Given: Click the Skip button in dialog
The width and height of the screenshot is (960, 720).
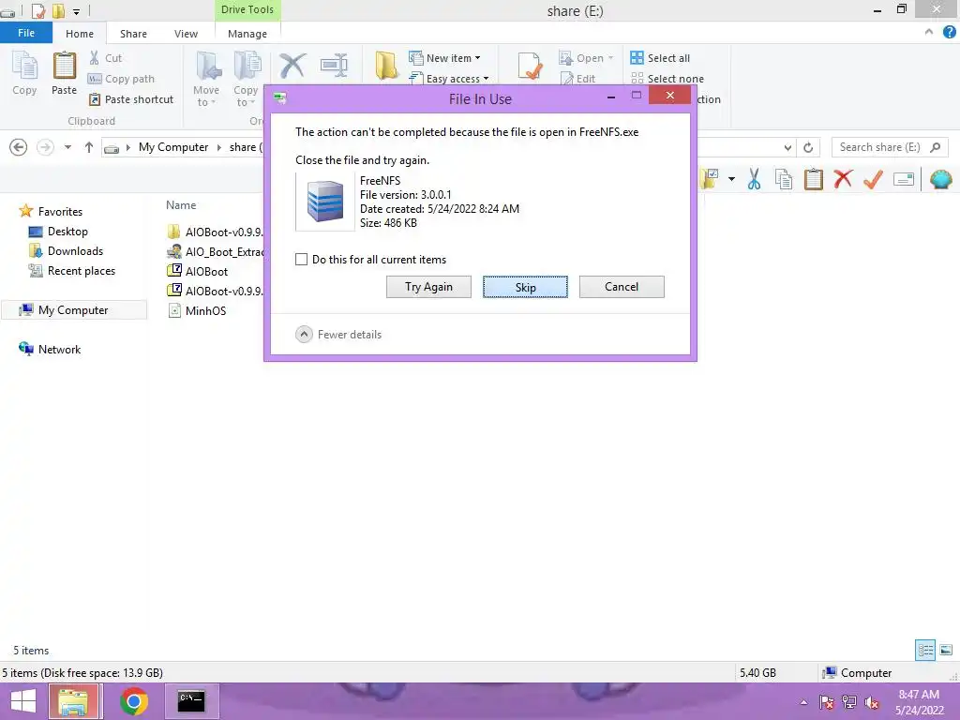Looking at the screenshot, I should pyautogui.click(x=525, y=287).
